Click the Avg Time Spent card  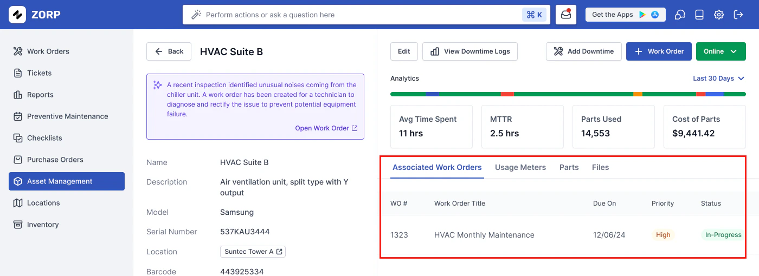[432, 127]
